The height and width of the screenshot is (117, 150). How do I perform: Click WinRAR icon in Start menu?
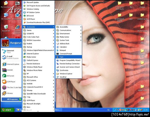tap(4, 70)
